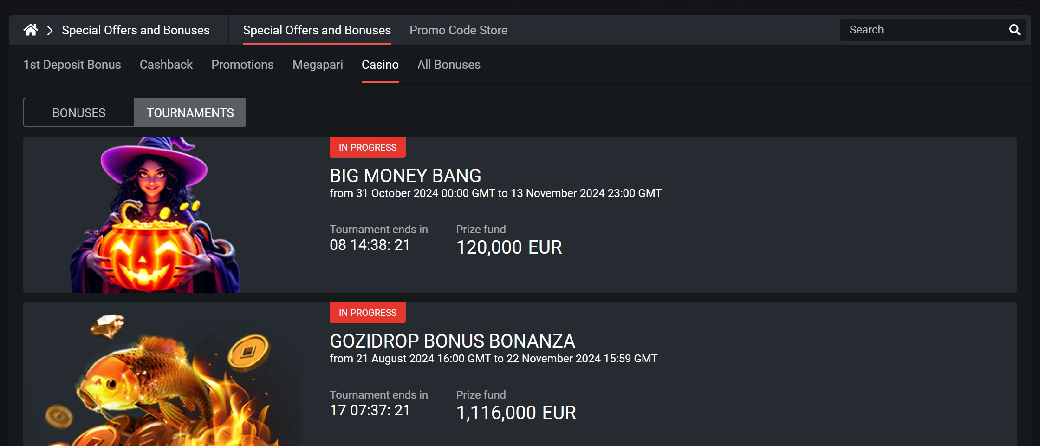
Task: Click the home icon in breadcrumb
Action: (31, 30)
